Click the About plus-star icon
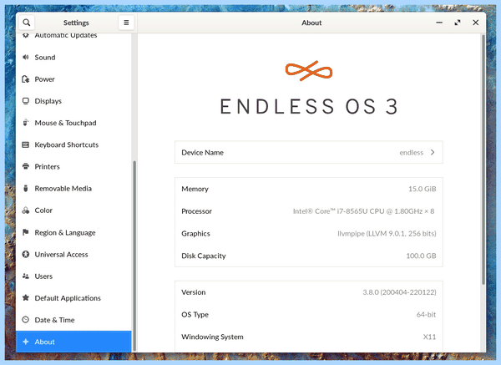This screenshot has width=501, height=365. click(26, 342)
